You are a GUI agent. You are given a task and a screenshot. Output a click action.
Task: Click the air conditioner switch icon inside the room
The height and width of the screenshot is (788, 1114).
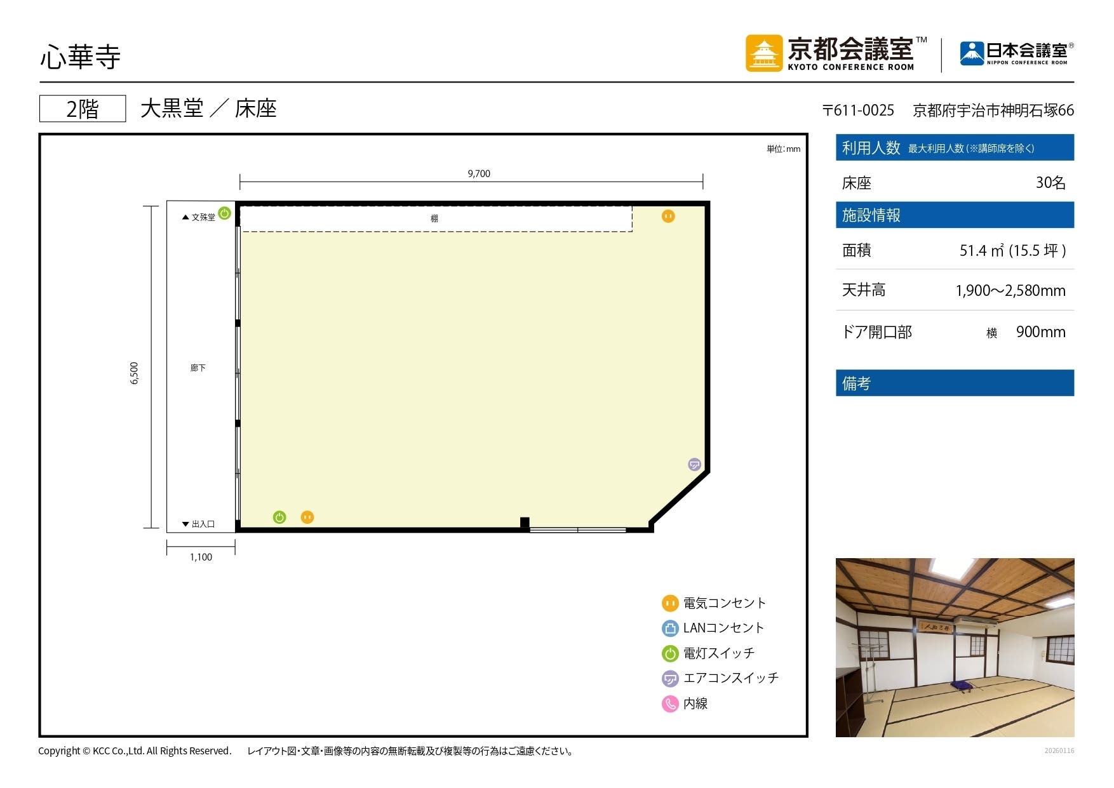pos(694,465)
